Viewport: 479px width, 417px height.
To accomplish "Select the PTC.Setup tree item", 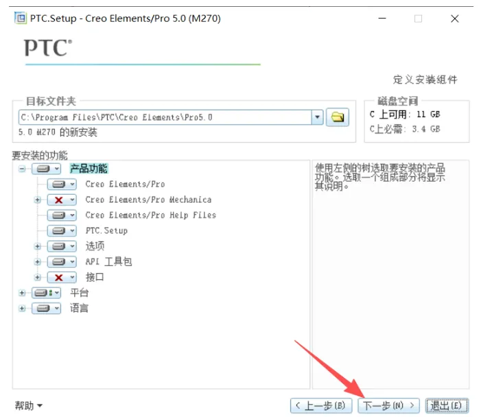I will [x=106, y=230].
